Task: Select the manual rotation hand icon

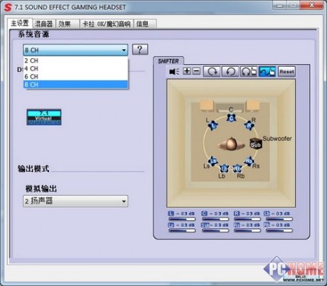Action: 249,71
